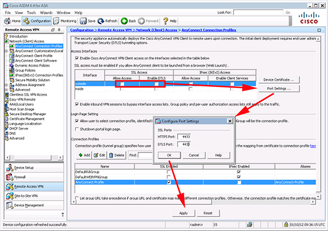The image size is (328, 231).
Task: Open Device Management navigation pane
Action: [34, 205]
